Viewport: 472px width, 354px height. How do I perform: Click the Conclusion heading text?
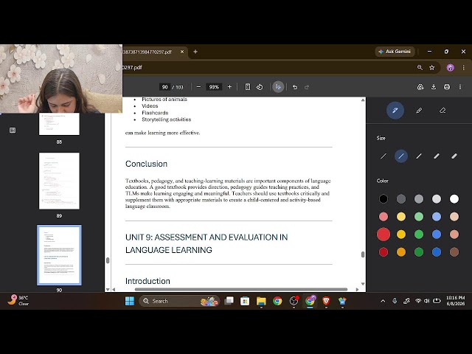(x=146, y=164)
